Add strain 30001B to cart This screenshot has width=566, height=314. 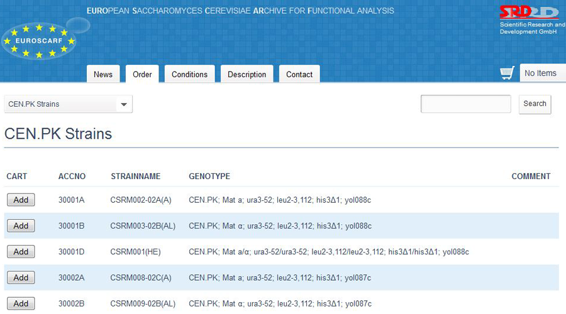point(21,225)
